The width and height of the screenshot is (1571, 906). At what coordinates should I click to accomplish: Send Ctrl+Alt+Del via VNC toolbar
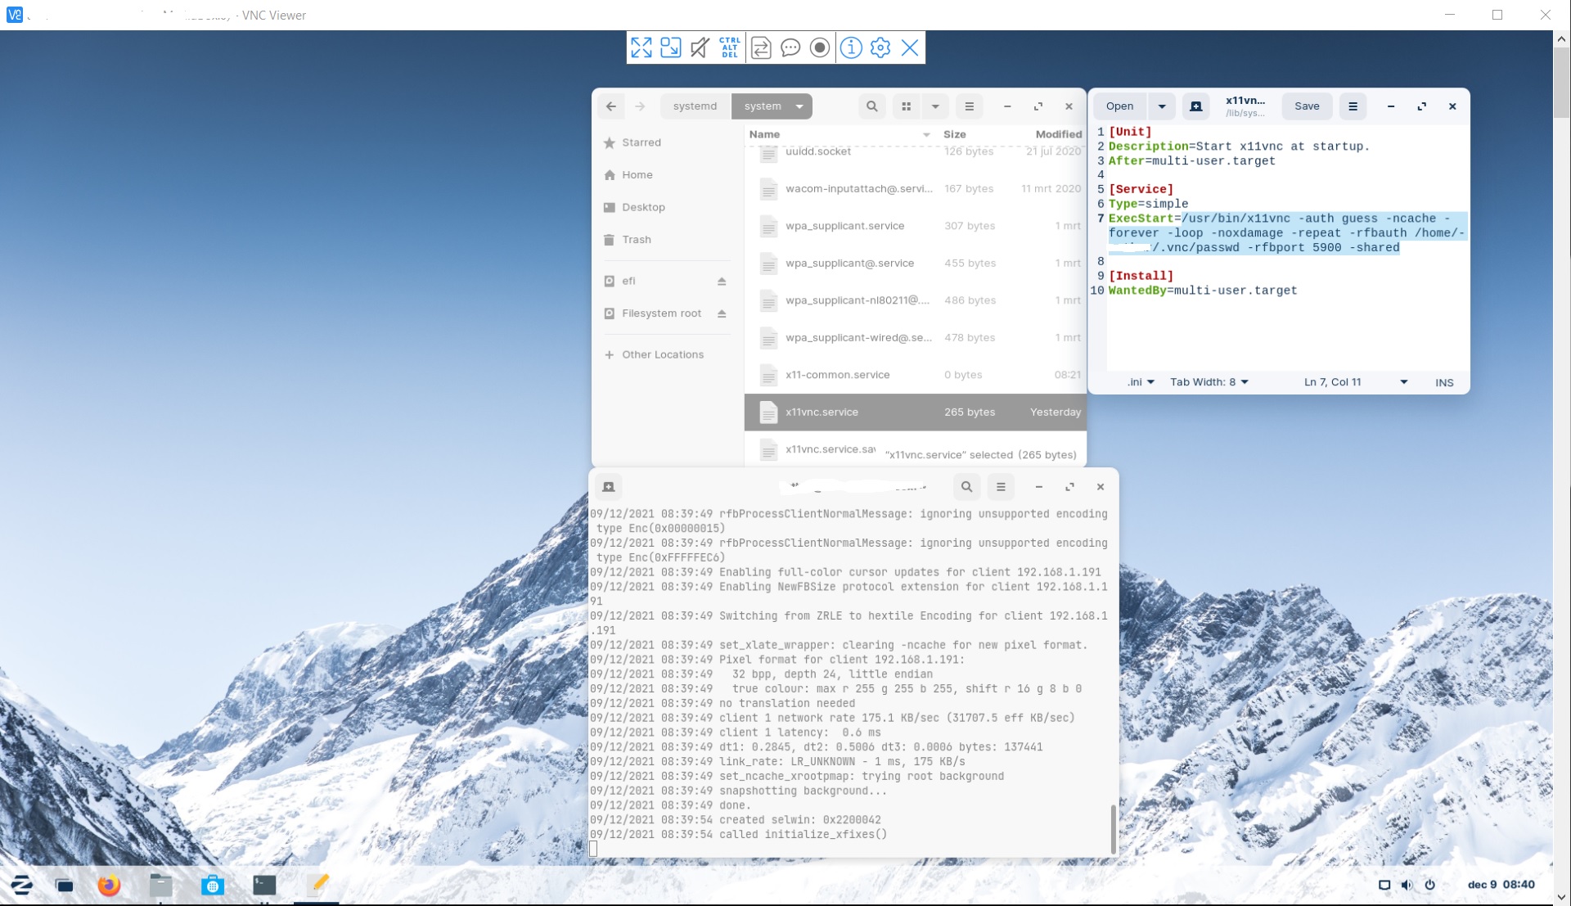[729, 47]
